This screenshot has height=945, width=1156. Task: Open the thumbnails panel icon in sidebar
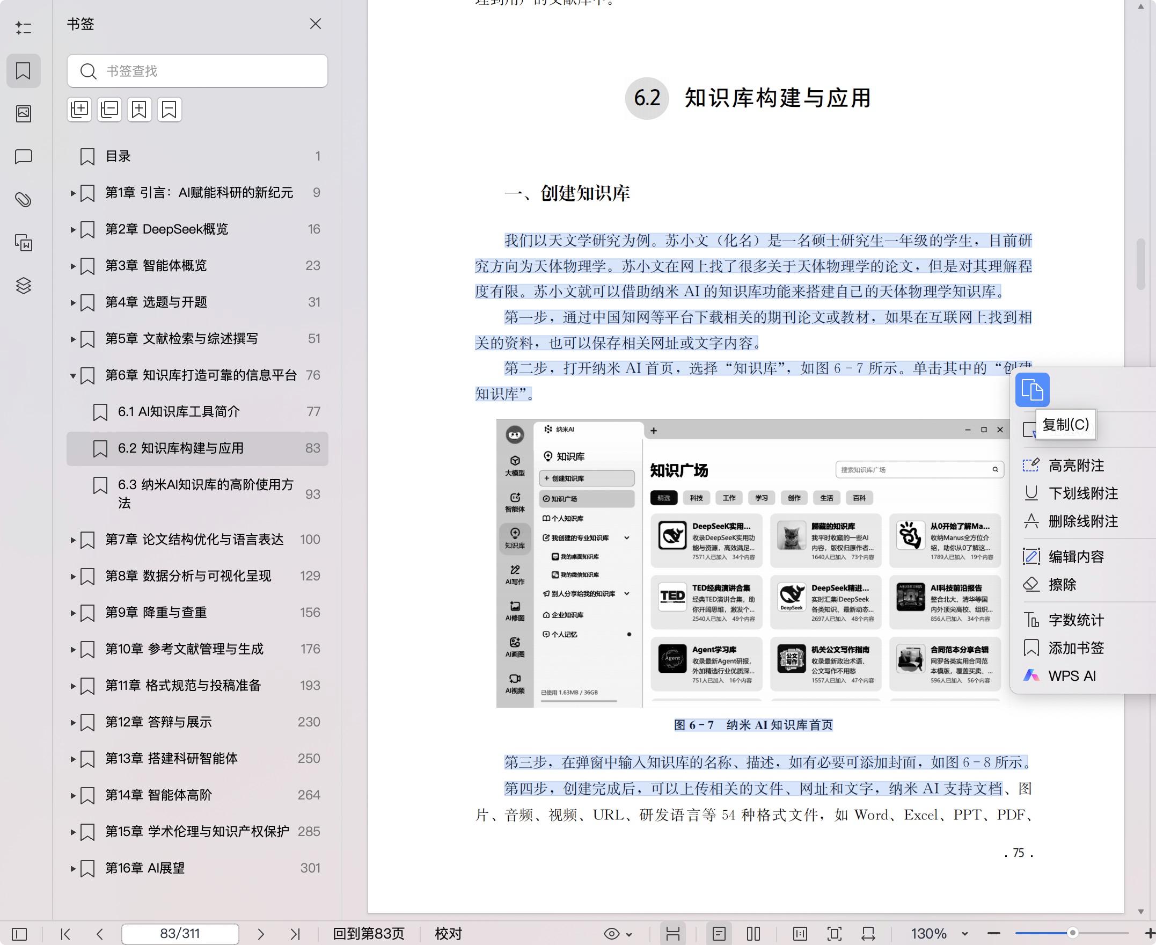coord(24,113)
